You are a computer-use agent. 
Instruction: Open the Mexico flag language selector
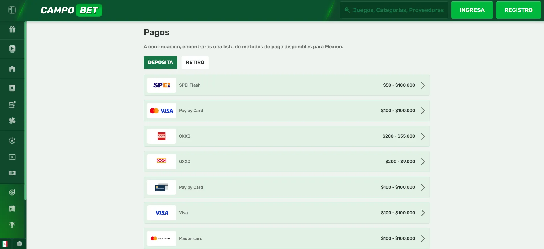click(5, 244)
